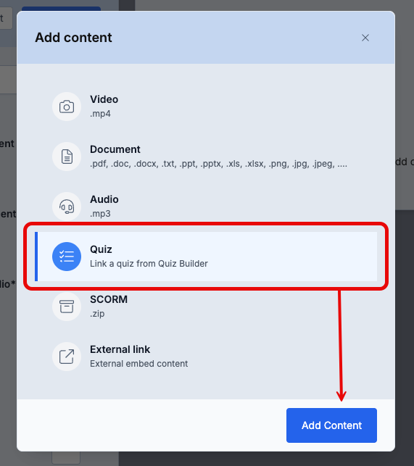
Task: Click the blue Quiz checklist icon
Action: [67, 257]
